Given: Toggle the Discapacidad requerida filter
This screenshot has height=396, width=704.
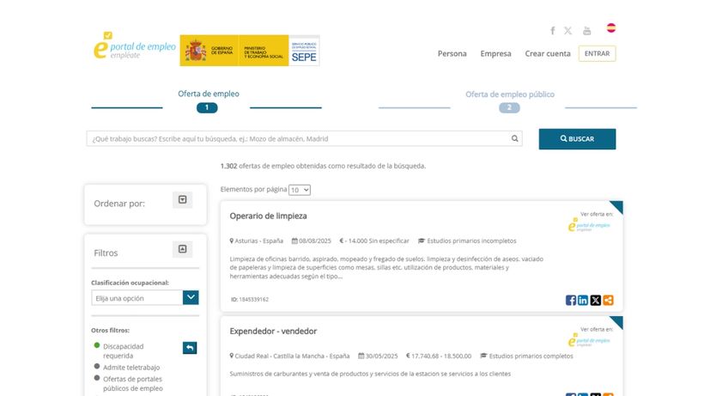Looking at the screenshot, I should 97,346.
